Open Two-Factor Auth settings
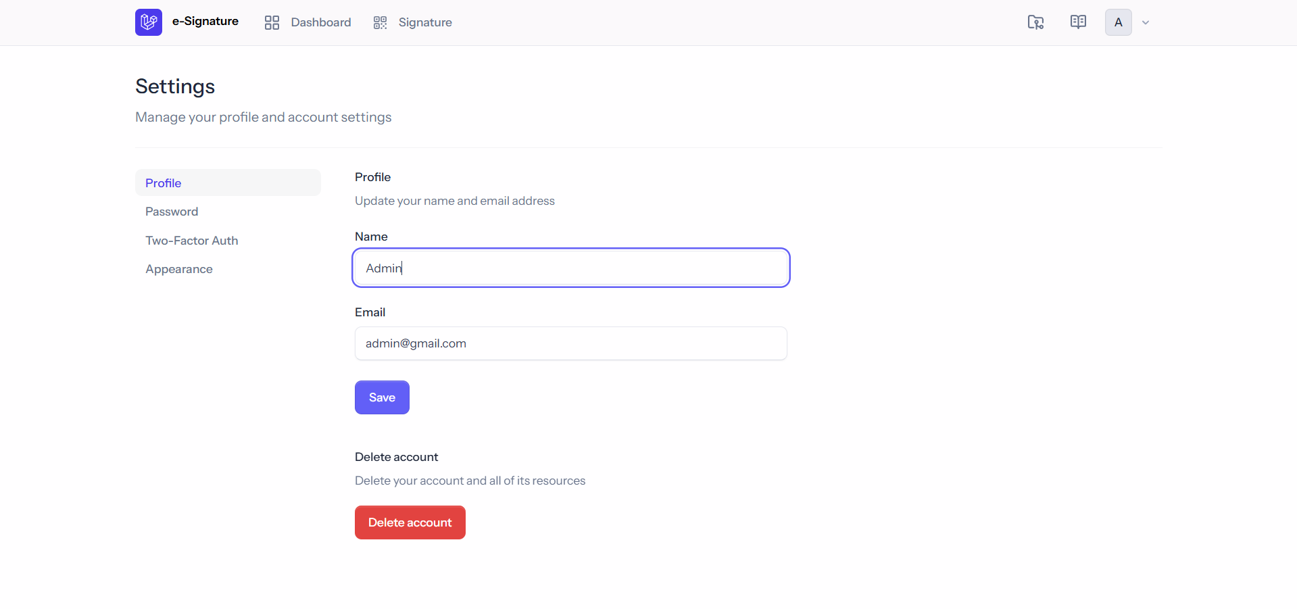The height and width of the screenshot is (609, 1297). 192,241
